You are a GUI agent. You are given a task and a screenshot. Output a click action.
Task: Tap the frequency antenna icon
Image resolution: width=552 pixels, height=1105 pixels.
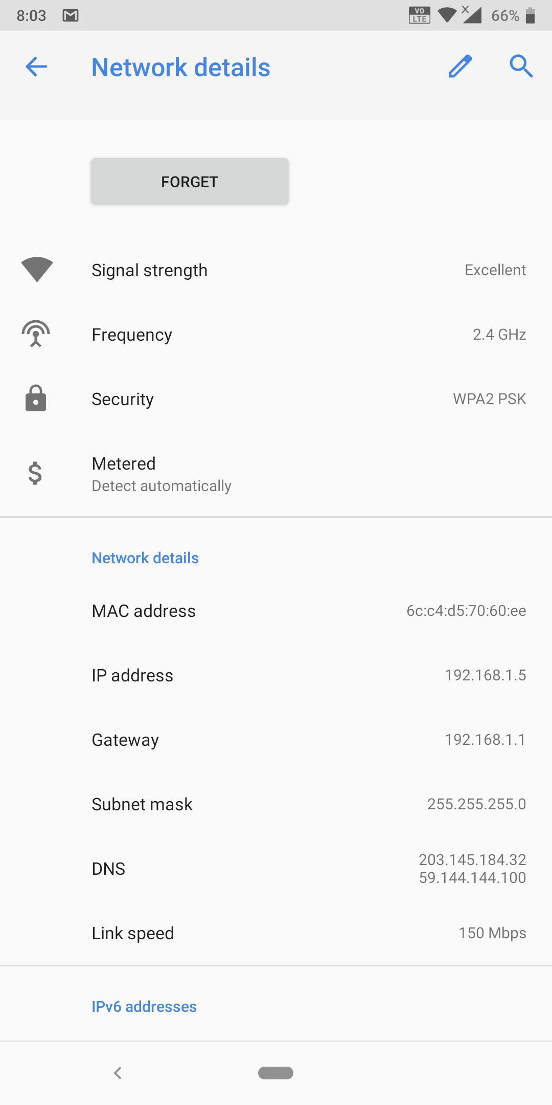36,334
